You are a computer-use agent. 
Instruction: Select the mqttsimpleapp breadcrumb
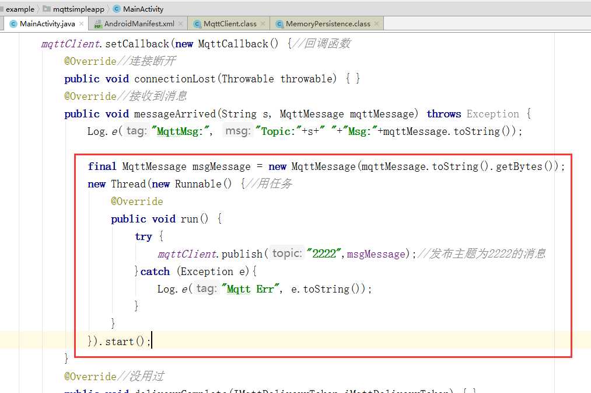(78, 9)
